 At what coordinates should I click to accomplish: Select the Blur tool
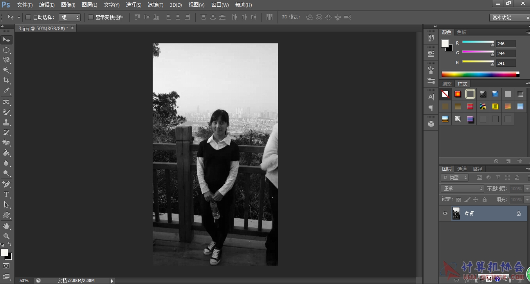[6, 163]
